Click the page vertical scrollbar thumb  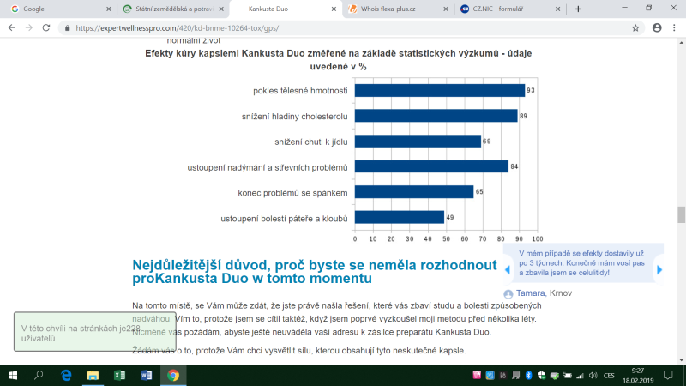click(x=681, y=214)
